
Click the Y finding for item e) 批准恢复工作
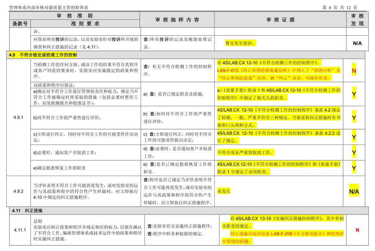pos(354,168)
